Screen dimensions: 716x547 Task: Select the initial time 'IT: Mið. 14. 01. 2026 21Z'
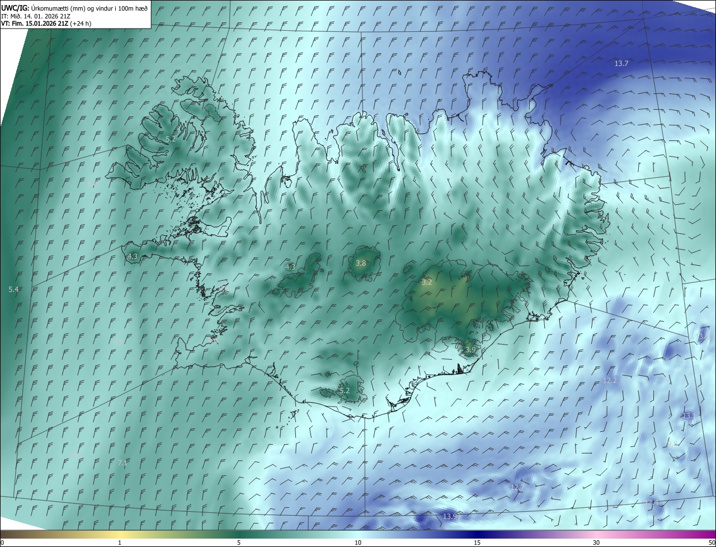tap(35, 16)
